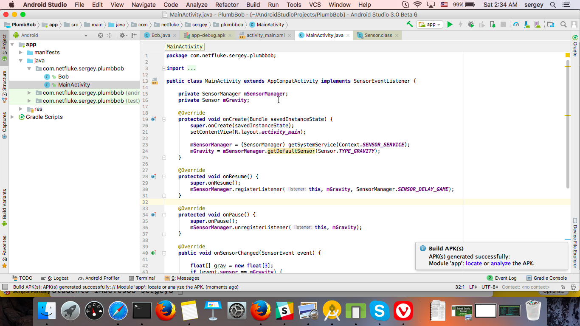The width and height of the screenshot is (580, 326).
Task: Open the Analyze menu
Action: click(x=197, y=5)
